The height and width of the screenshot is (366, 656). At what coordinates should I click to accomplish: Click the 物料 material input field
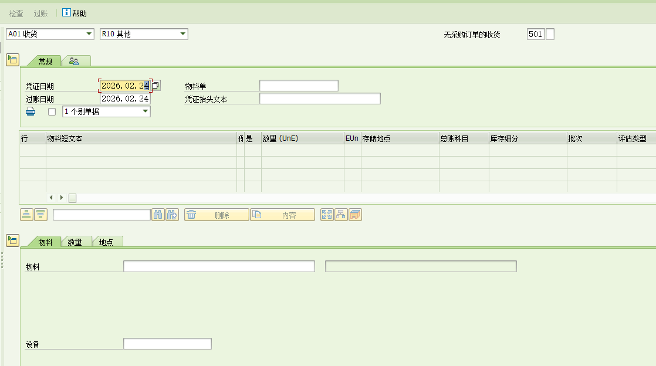point(219,267)
